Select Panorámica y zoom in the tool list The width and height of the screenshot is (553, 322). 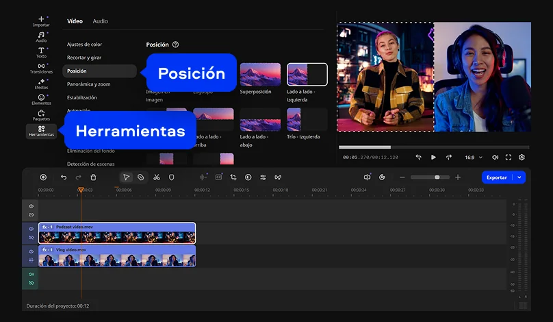[88, 84]
